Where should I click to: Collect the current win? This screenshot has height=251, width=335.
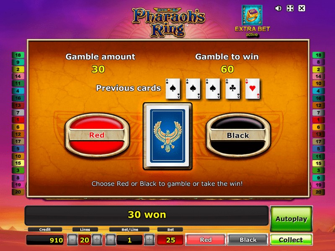click(291, 240)
